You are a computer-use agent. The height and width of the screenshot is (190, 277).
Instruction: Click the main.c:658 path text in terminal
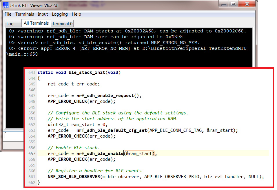coord(22,54)
